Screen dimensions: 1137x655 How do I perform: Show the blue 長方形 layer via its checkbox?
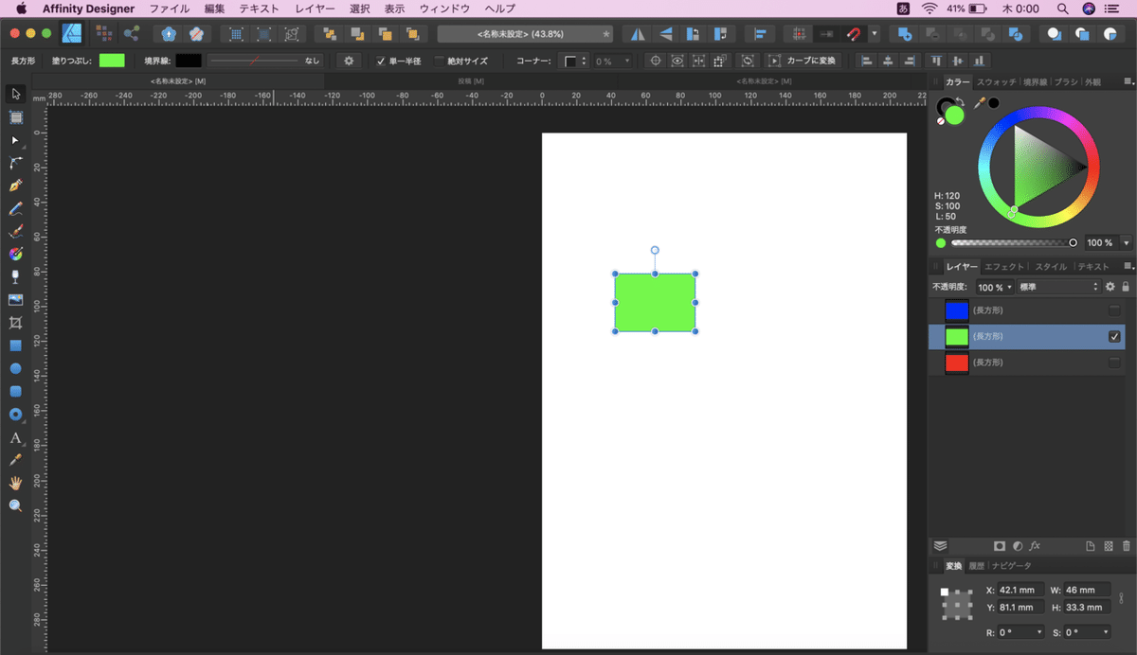click(1114, 310)
